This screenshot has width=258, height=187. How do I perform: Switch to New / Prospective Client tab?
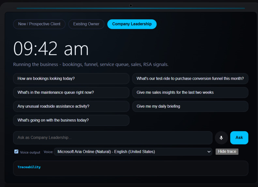coord(39,24)
